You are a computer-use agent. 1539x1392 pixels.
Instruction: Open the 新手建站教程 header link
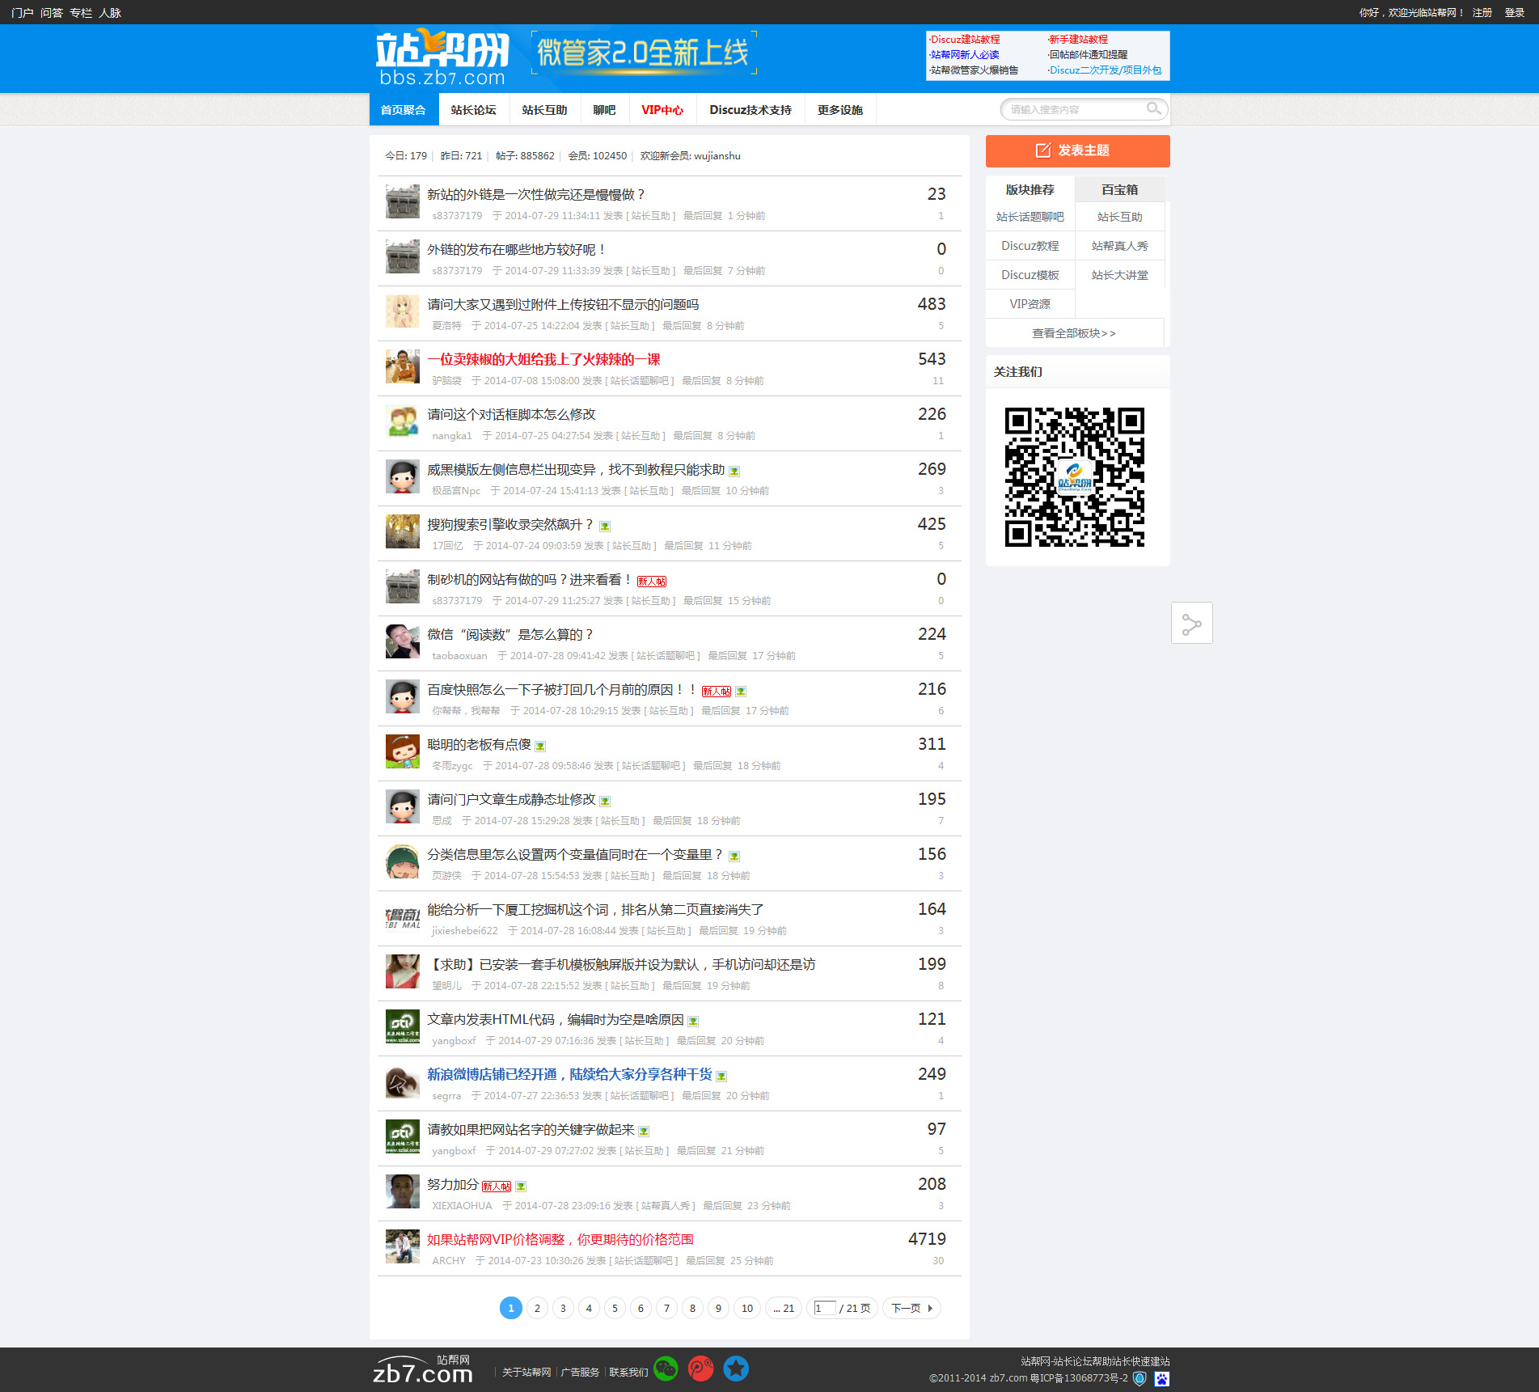click(1078, 39)
